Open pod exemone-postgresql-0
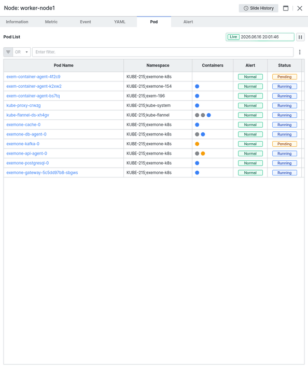308x370 pixels. (27, 163)
